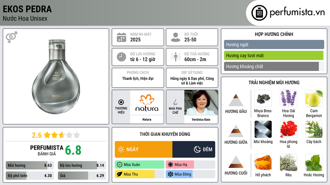Image resolution: width=330 pixels, height=185 pixels.
Task: Click the Perfumista overall score 6.8
Action: (x=73, y=150)
